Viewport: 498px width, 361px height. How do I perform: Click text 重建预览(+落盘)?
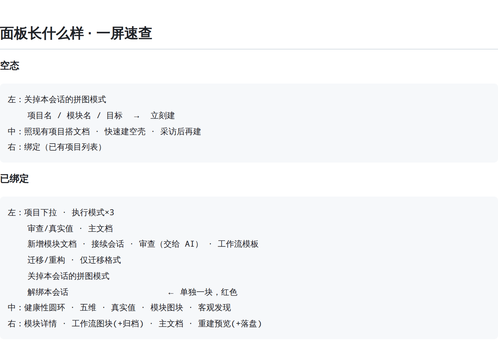click(230, 324)
